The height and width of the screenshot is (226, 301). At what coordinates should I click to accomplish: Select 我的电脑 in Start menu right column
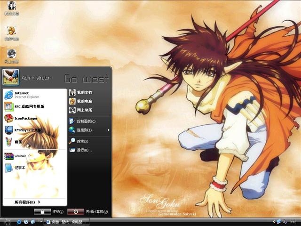(89, 101)
